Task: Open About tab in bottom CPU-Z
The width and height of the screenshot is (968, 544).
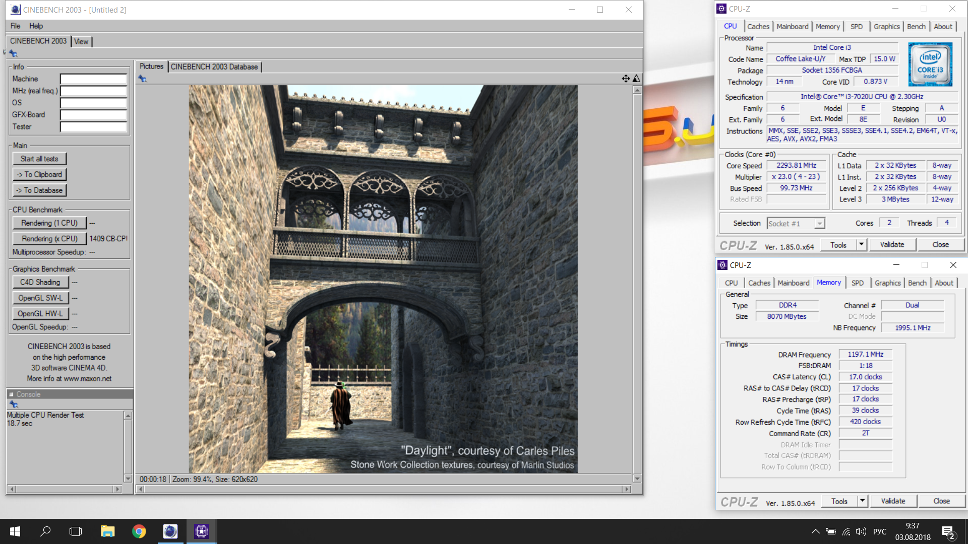Action: point(944,283)
